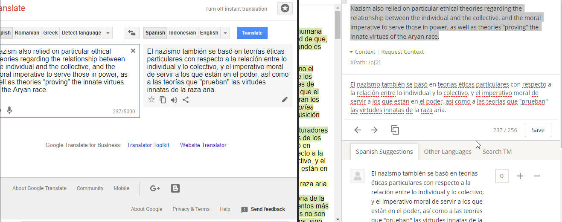Turn off instant translation
The image size is (562, 222).
point(236,9)
